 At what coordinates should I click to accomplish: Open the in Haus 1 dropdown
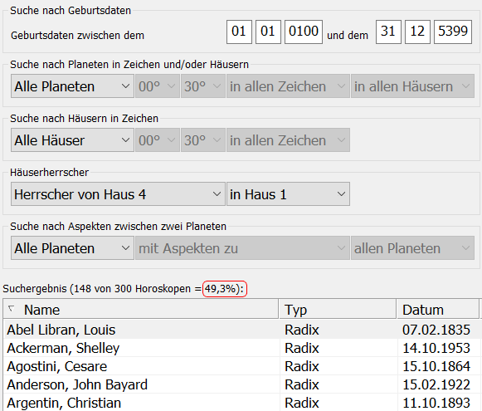click(x=288, y=194)
